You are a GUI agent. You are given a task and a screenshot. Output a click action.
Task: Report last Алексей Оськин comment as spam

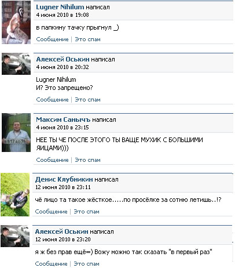pyautogui.click(x=86, y=264)
